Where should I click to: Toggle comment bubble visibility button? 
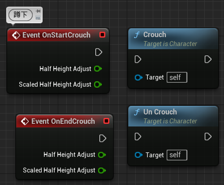38,18
